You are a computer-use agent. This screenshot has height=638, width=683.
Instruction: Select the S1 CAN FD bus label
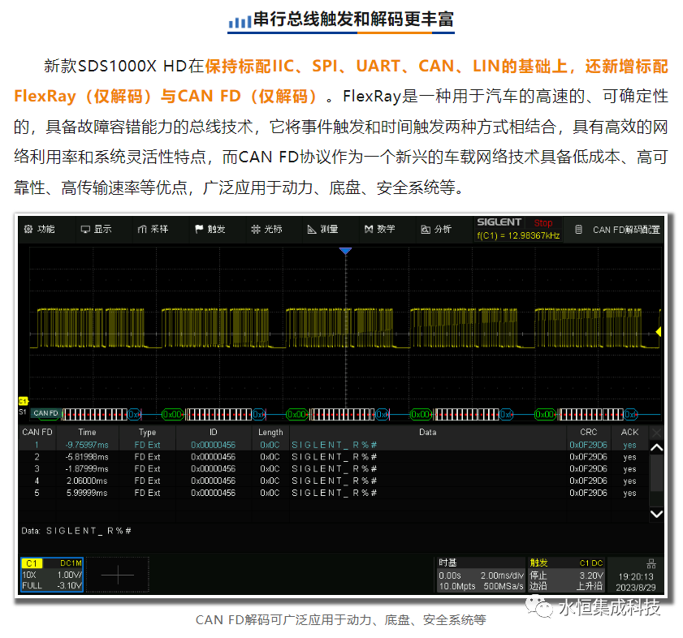(45, 413)
